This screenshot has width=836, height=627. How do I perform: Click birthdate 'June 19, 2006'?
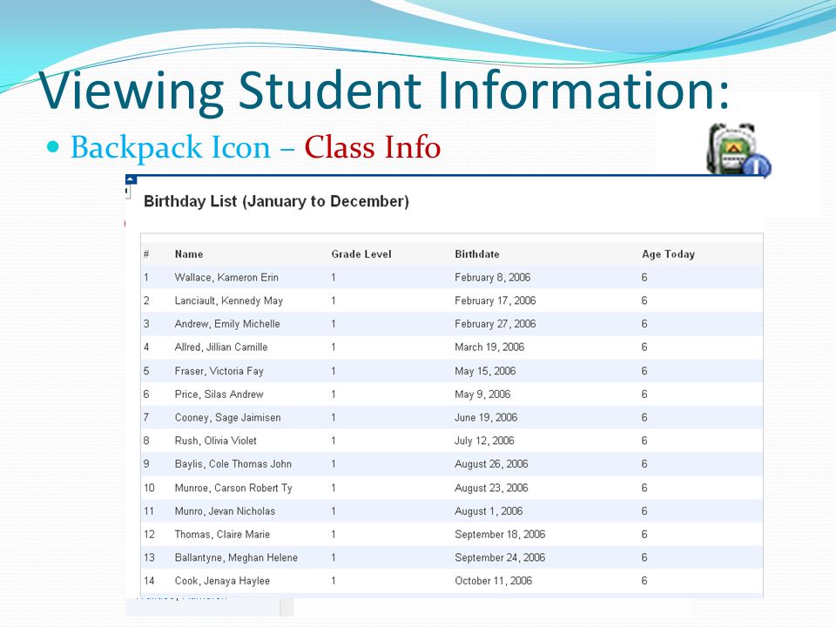click(x=486, y=417)
